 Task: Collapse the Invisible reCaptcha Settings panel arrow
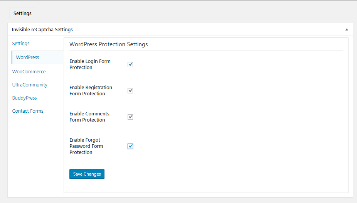point(347,29)
